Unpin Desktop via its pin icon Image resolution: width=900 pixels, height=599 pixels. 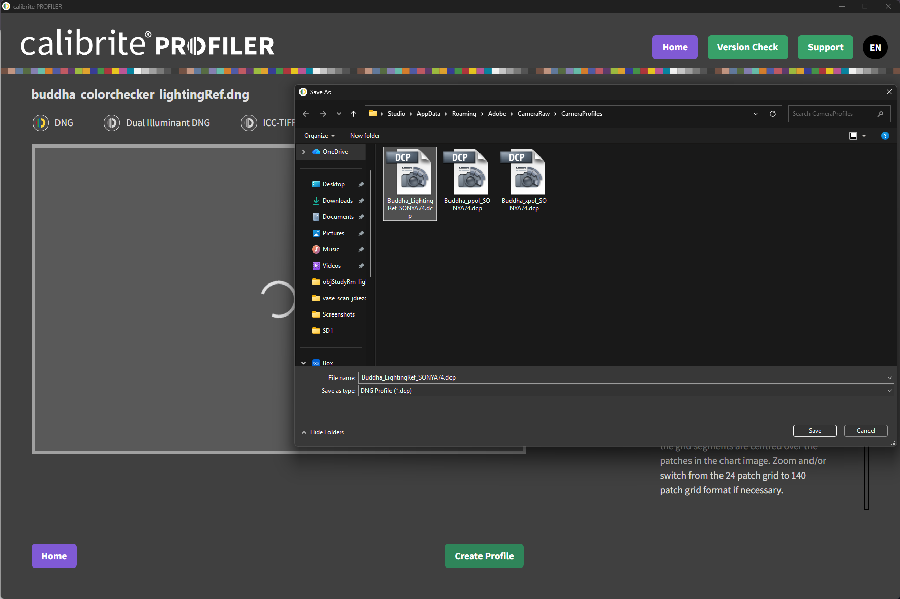[x=361, y=184]
